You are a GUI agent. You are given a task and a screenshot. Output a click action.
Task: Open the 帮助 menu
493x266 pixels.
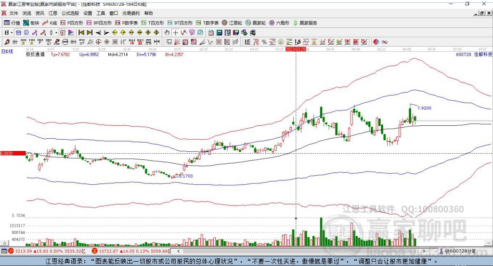coord(148,13)
